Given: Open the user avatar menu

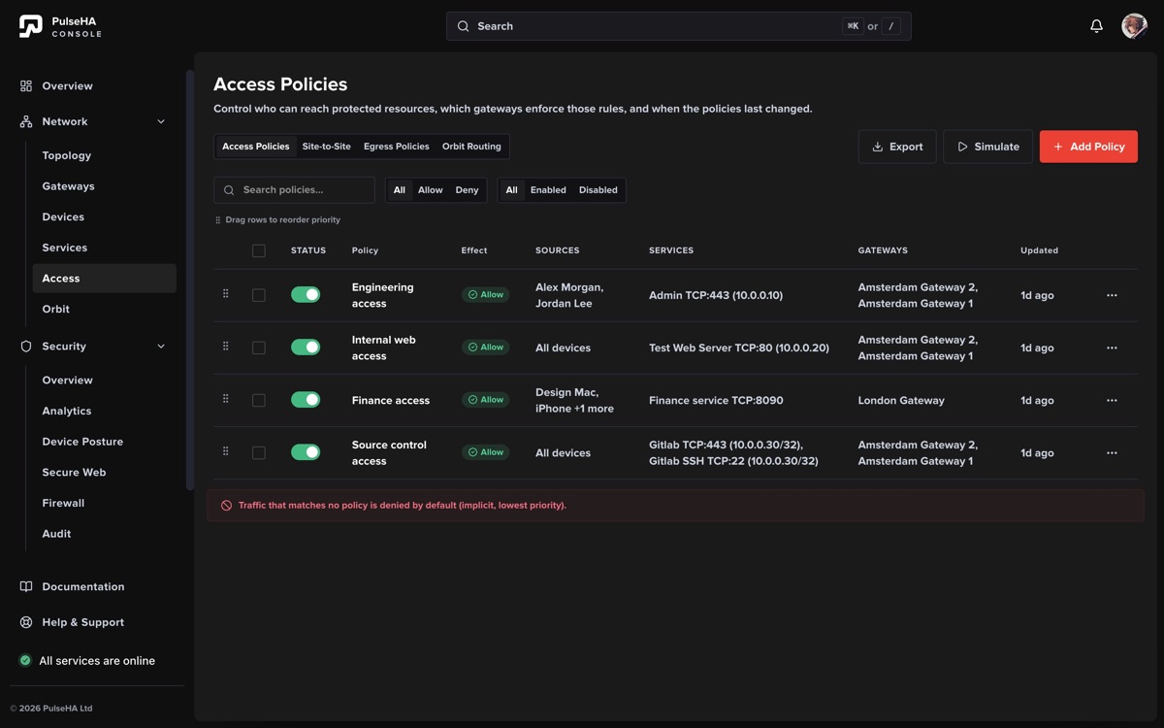Looking at the screenshot, I should click(1134, 26).
